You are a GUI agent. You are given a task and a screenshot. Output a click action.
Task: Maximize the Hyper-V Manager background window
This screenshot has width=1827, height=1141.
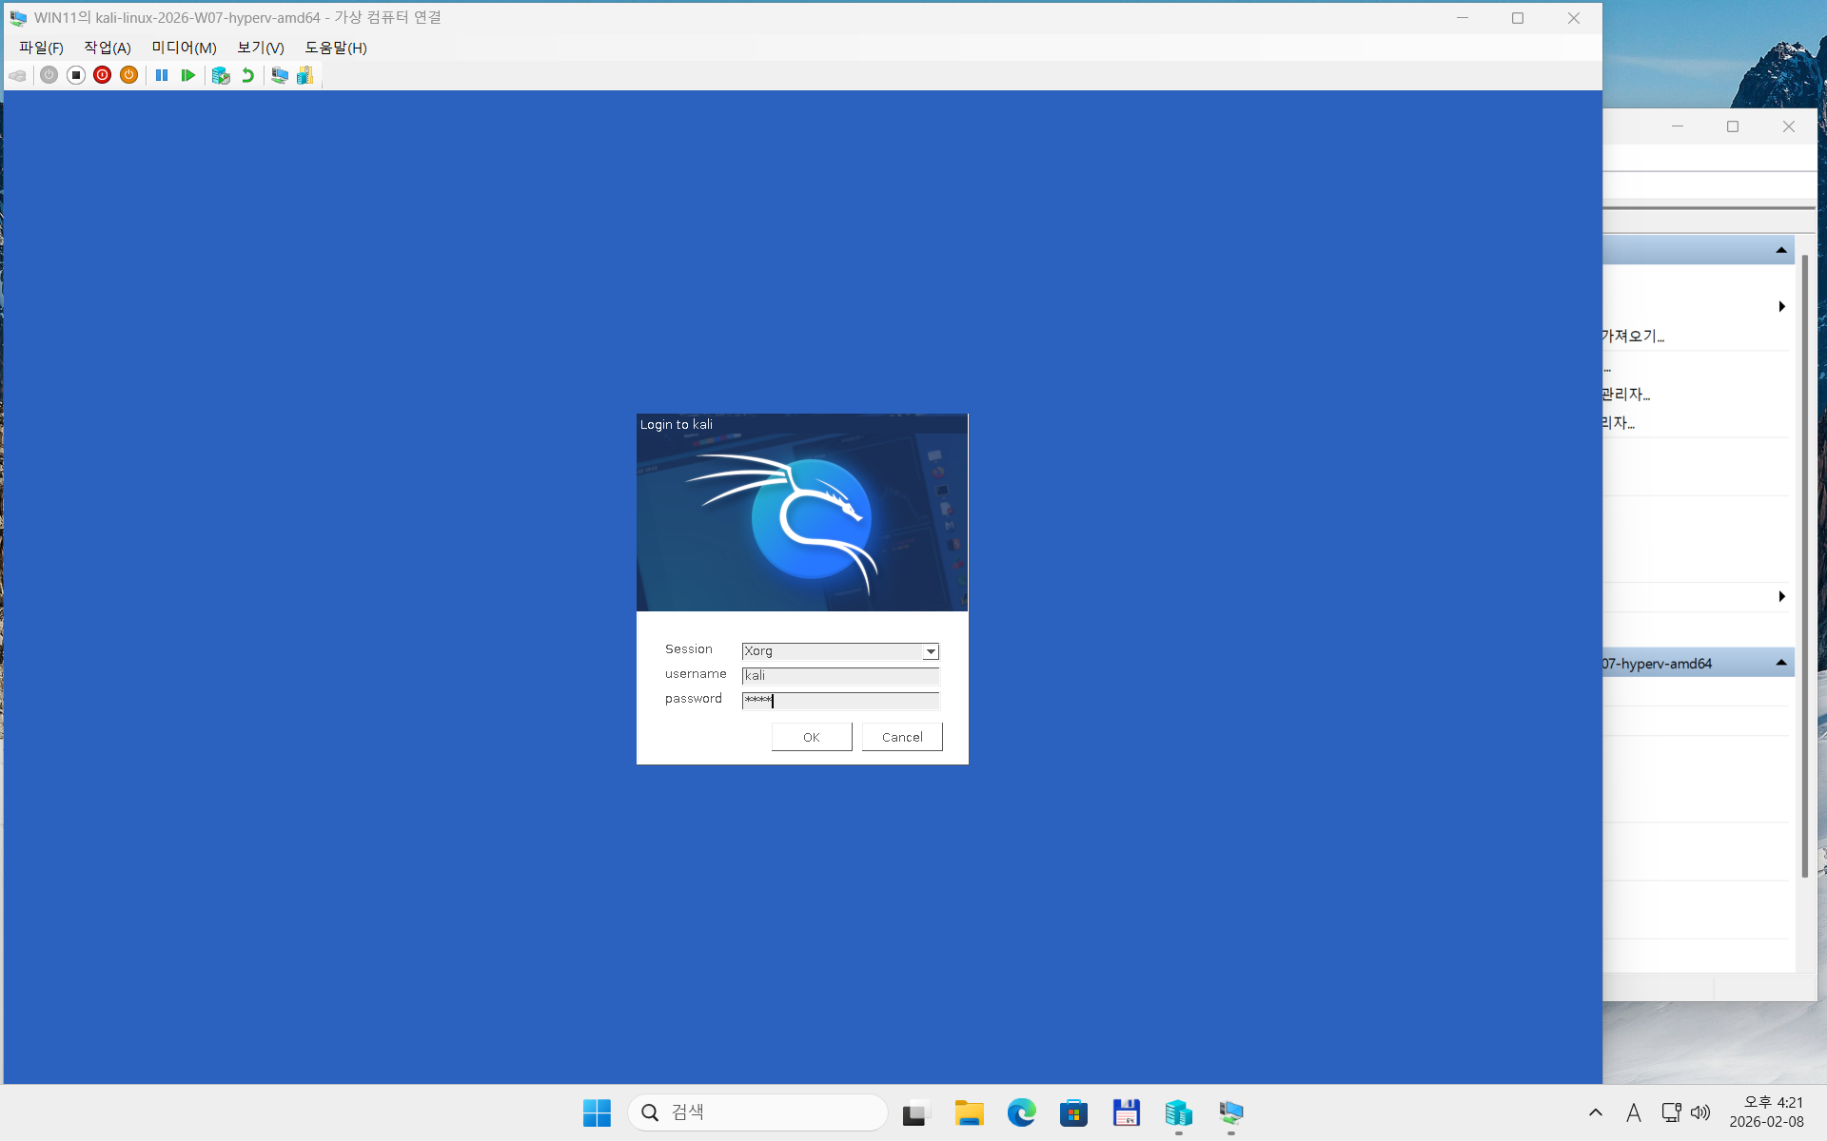(x=1733, y=126)
